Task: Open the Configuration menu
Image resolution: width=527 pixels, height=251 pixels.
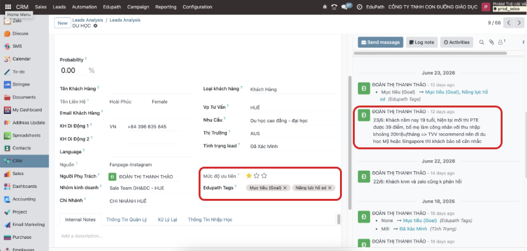Action: pyautogui.click(x=197, y=6)
